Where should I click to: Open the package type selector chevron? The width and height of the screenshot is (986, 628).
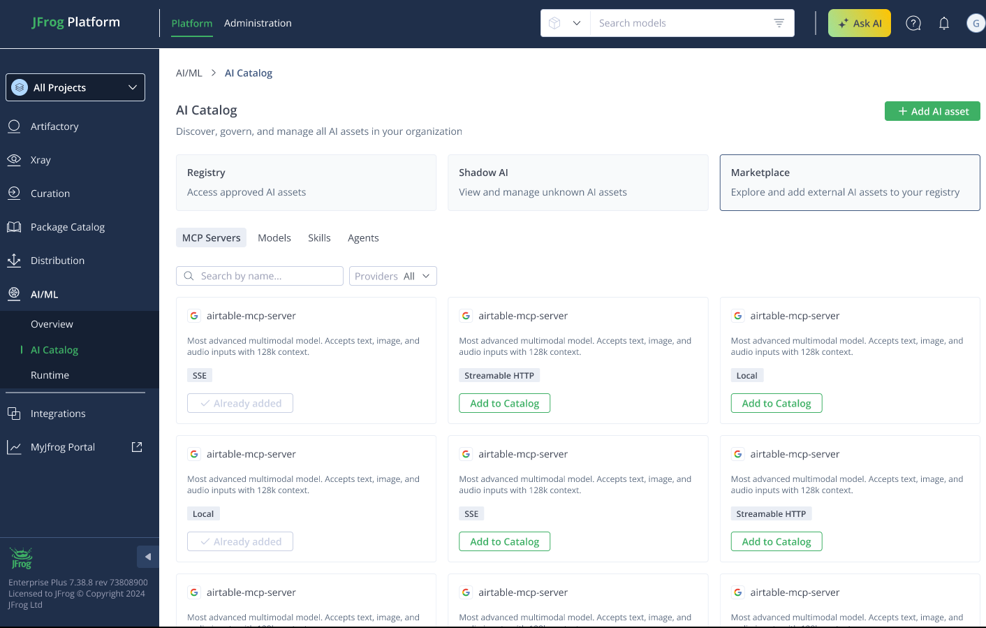click(x=577, y=23)
